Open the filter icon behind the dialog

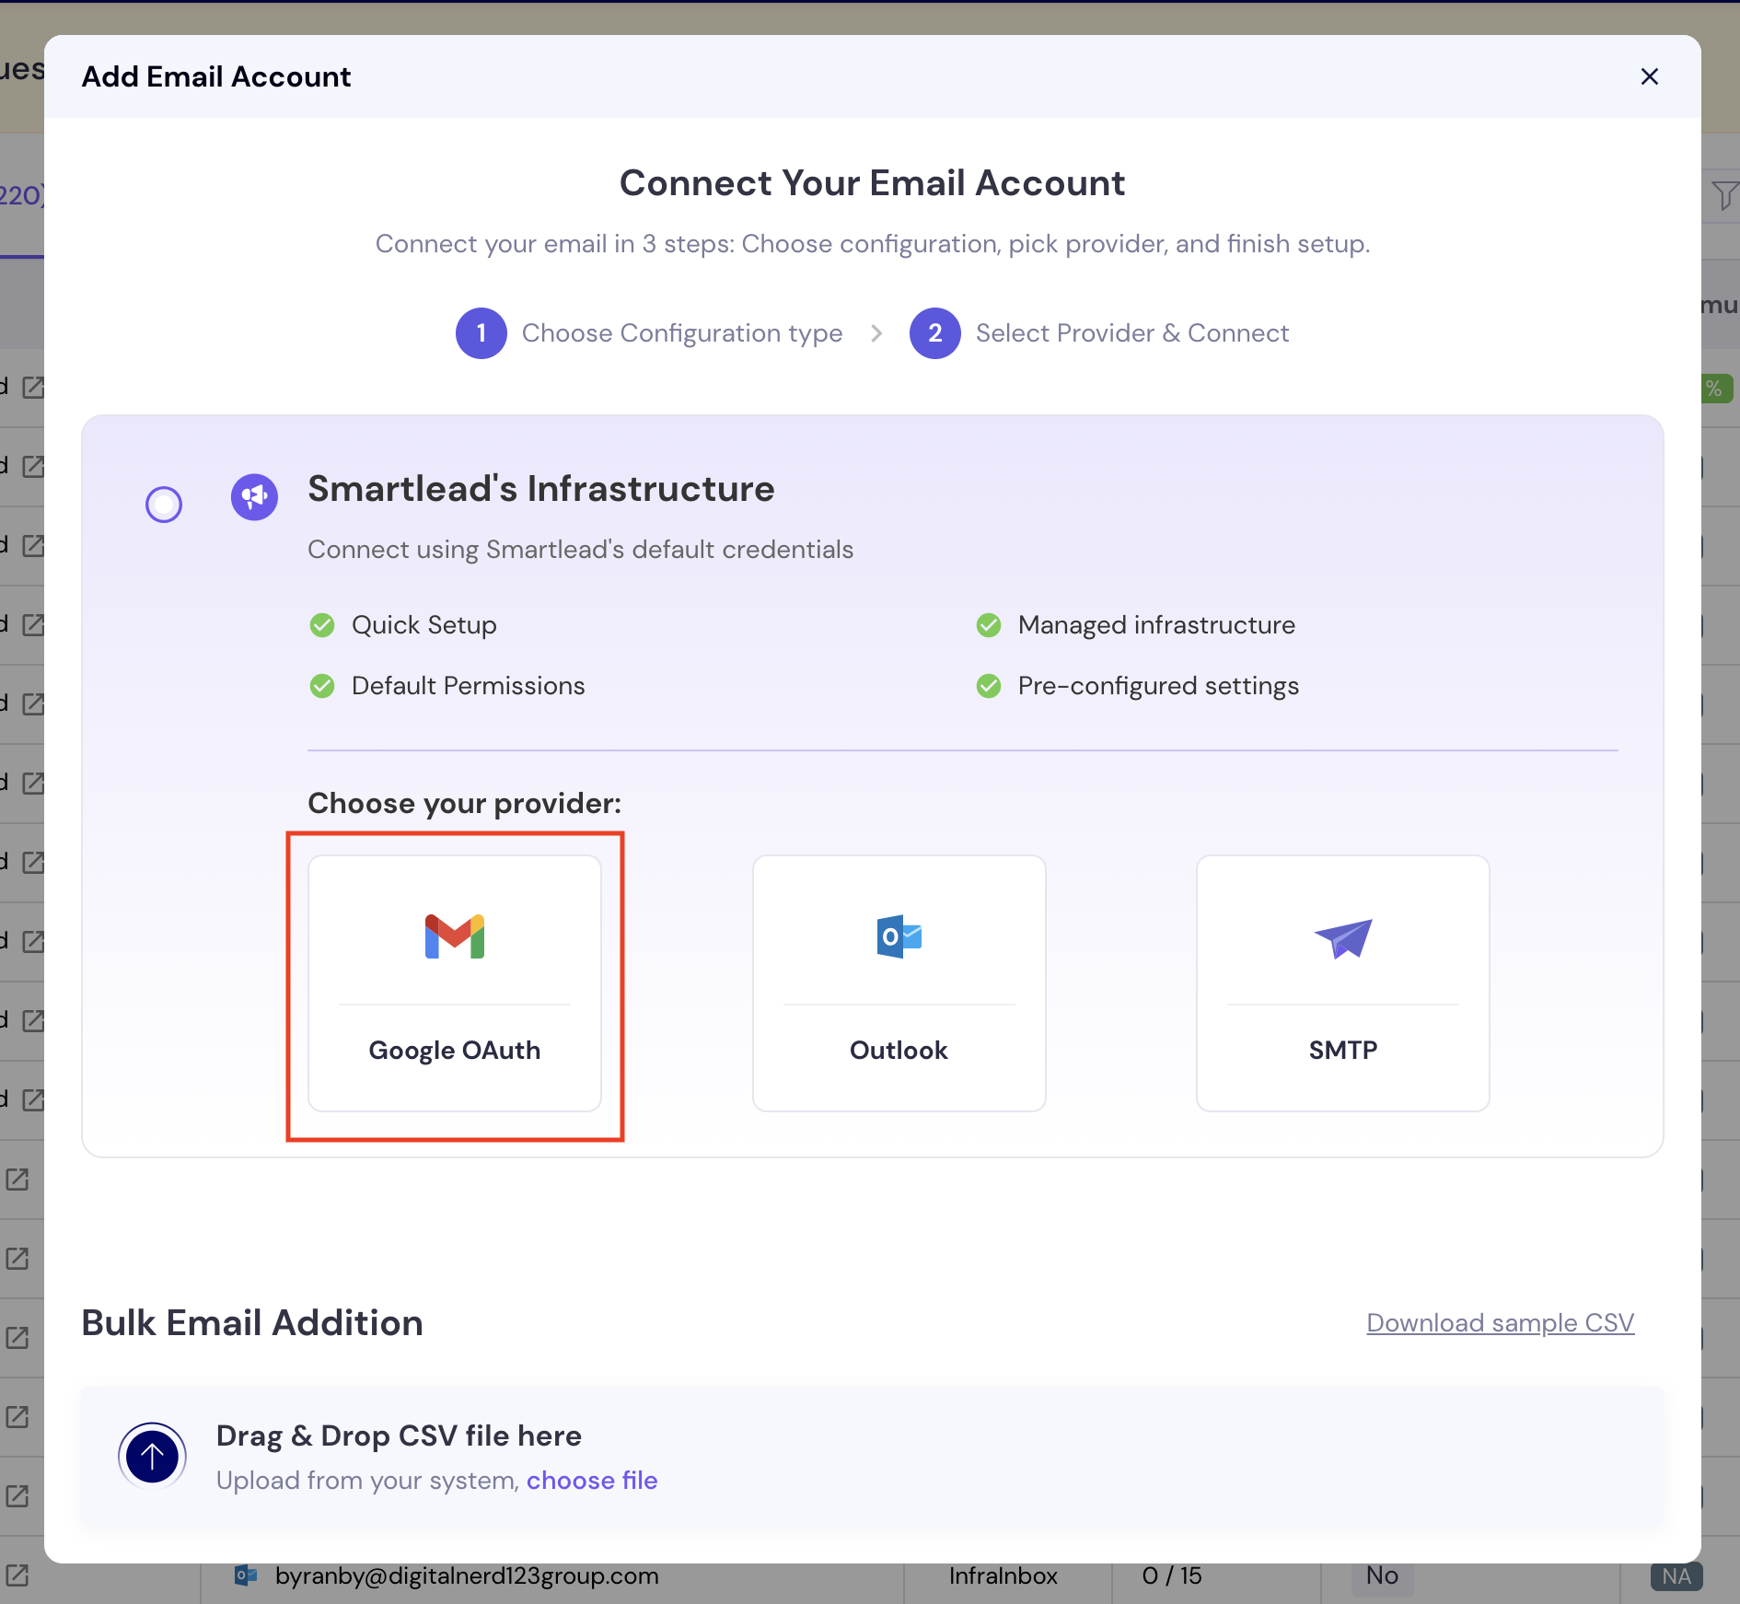point(1724,195)
